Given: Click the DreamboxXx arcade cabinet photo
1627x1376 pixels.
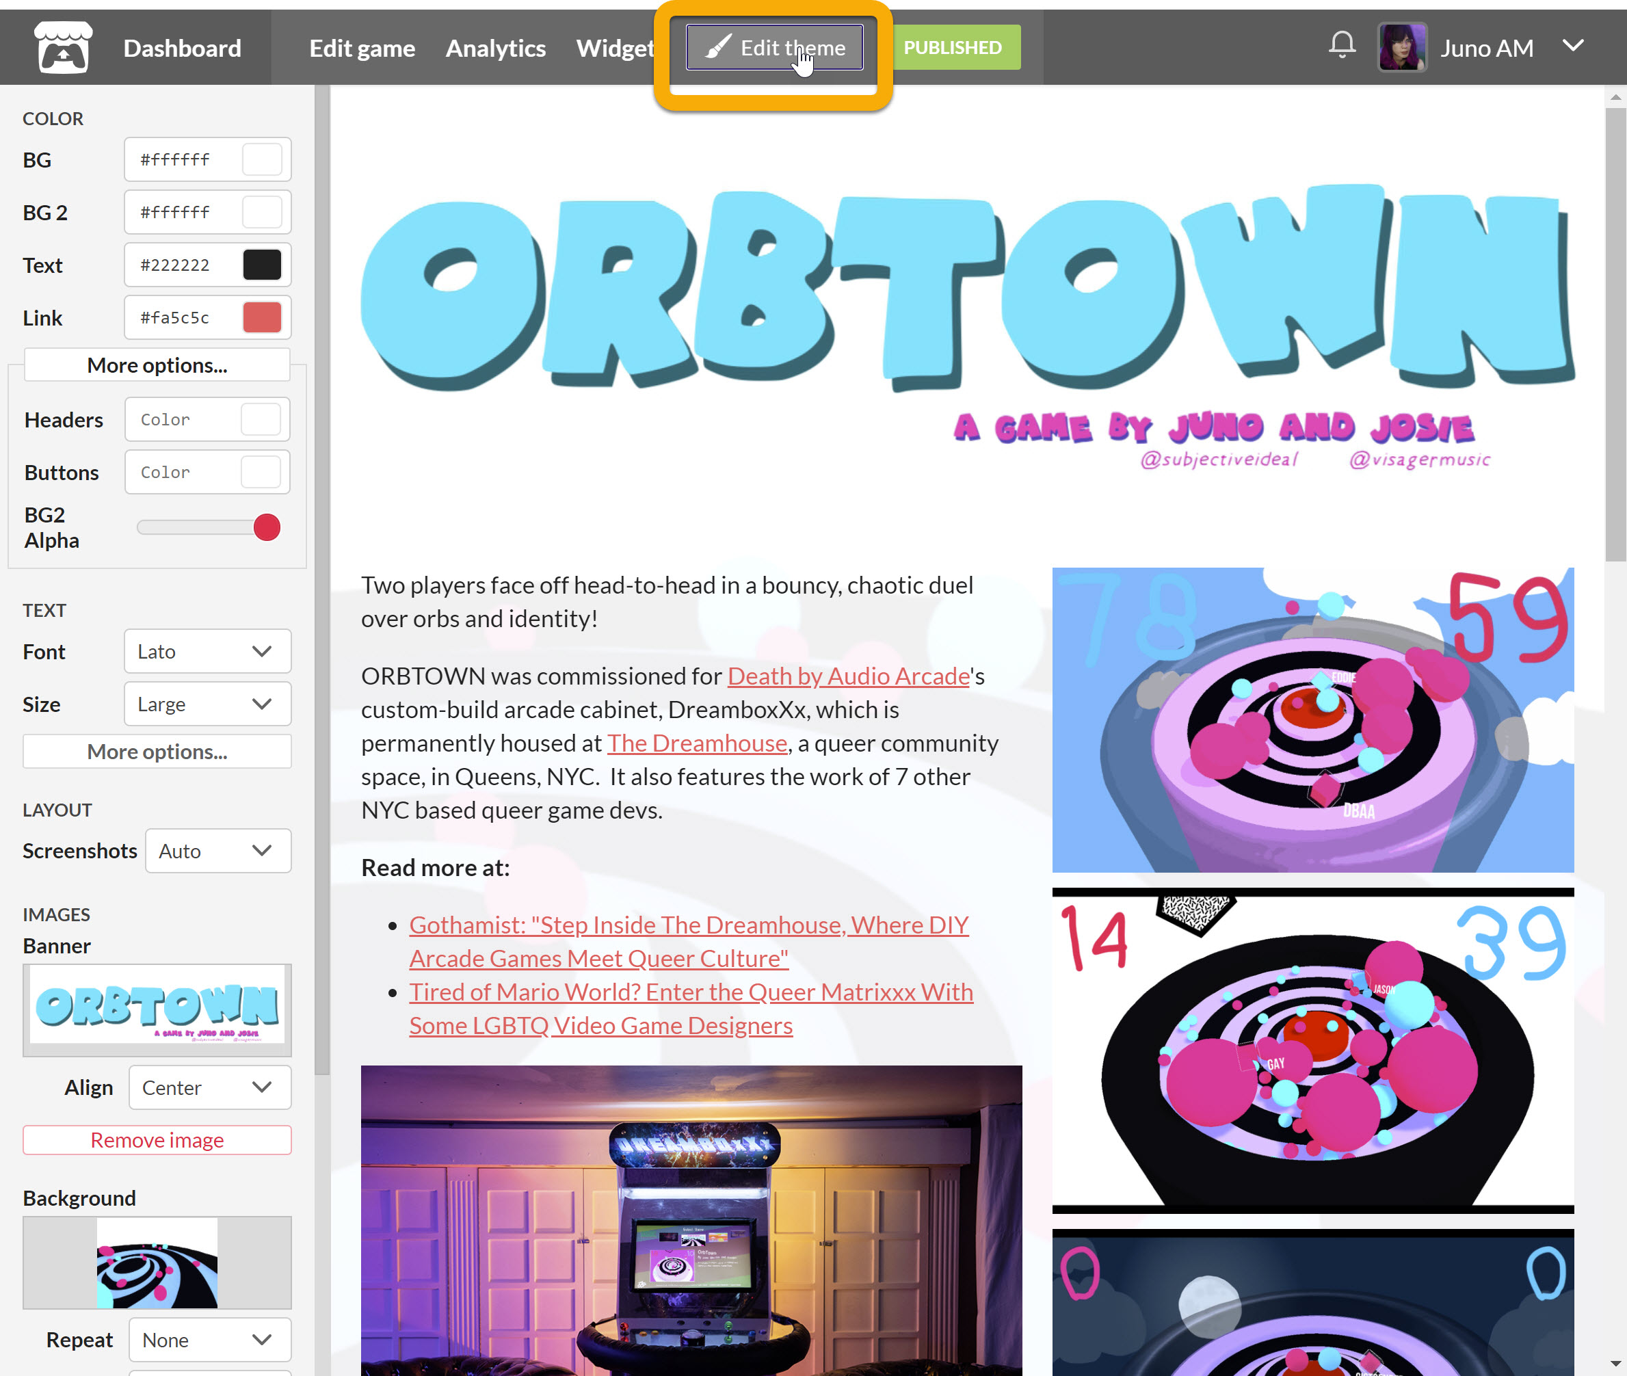Looking at the screenshot, I should click(691, 1220).
